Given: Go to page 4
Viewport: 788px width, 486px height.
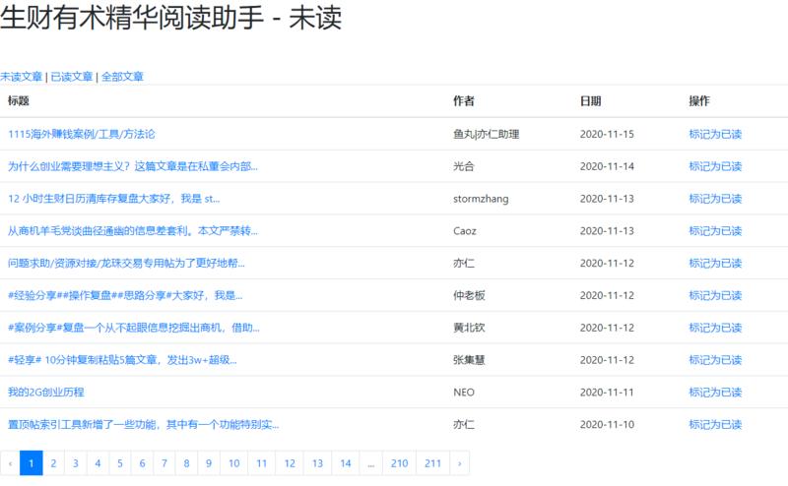Looking at the screenshot, I should (x=98, y=463).
